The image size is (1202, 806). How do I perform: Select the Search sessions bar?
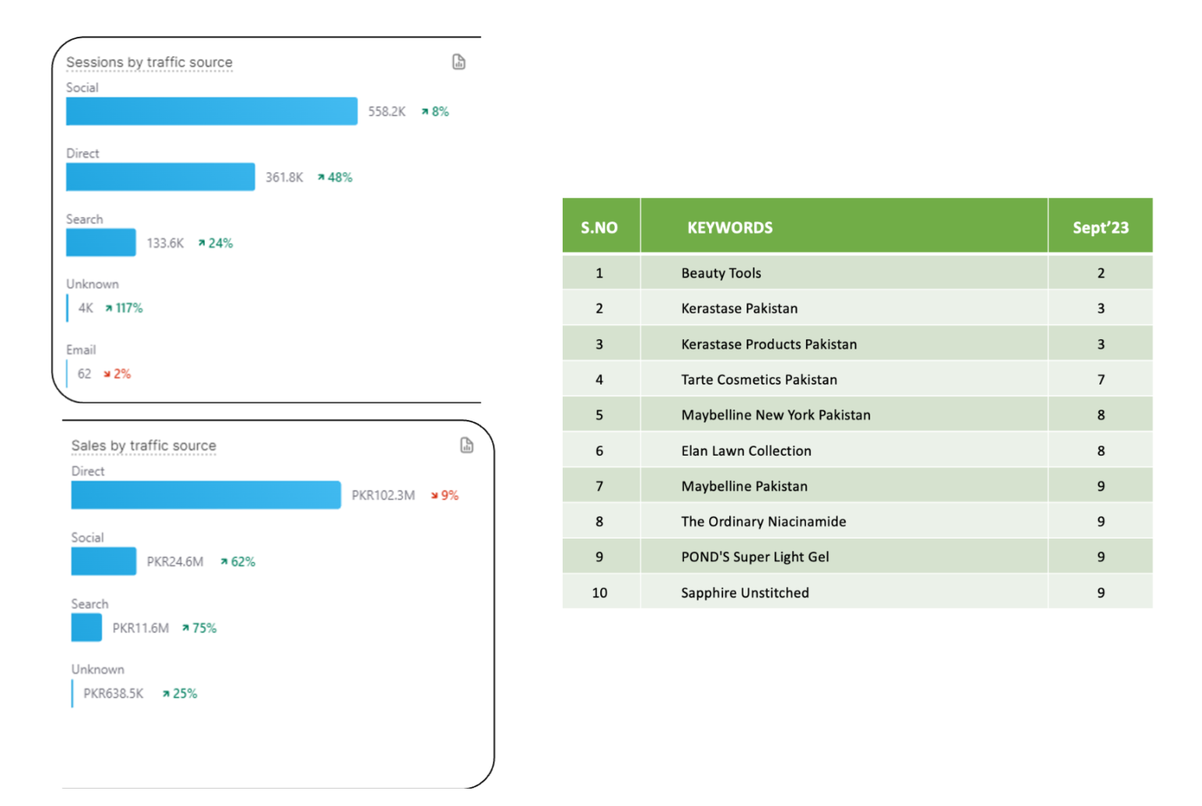101,242
